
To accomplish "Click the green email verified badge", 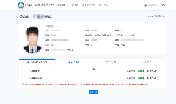I will pyautogui.click(x=70, y=50).
